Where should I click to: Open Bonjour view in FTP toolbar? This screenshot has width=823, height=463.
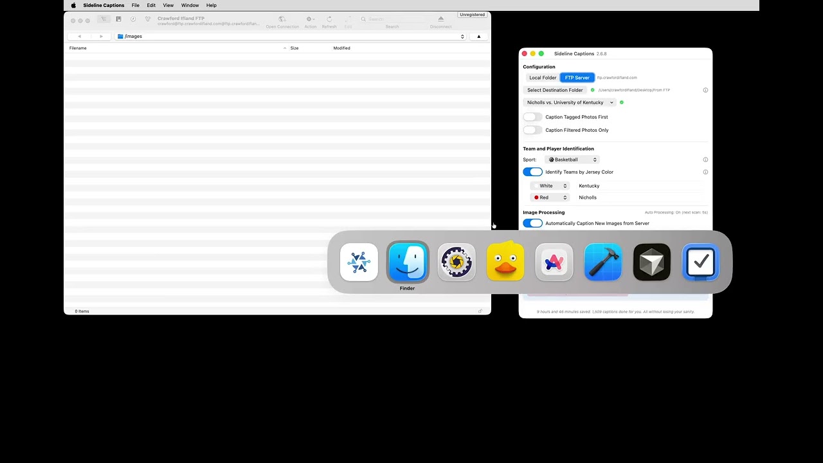pyautogui.click(x=148, y=19)
